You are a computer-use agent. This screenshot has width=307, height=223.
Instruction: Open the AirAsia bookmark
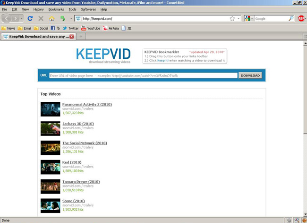111,28
